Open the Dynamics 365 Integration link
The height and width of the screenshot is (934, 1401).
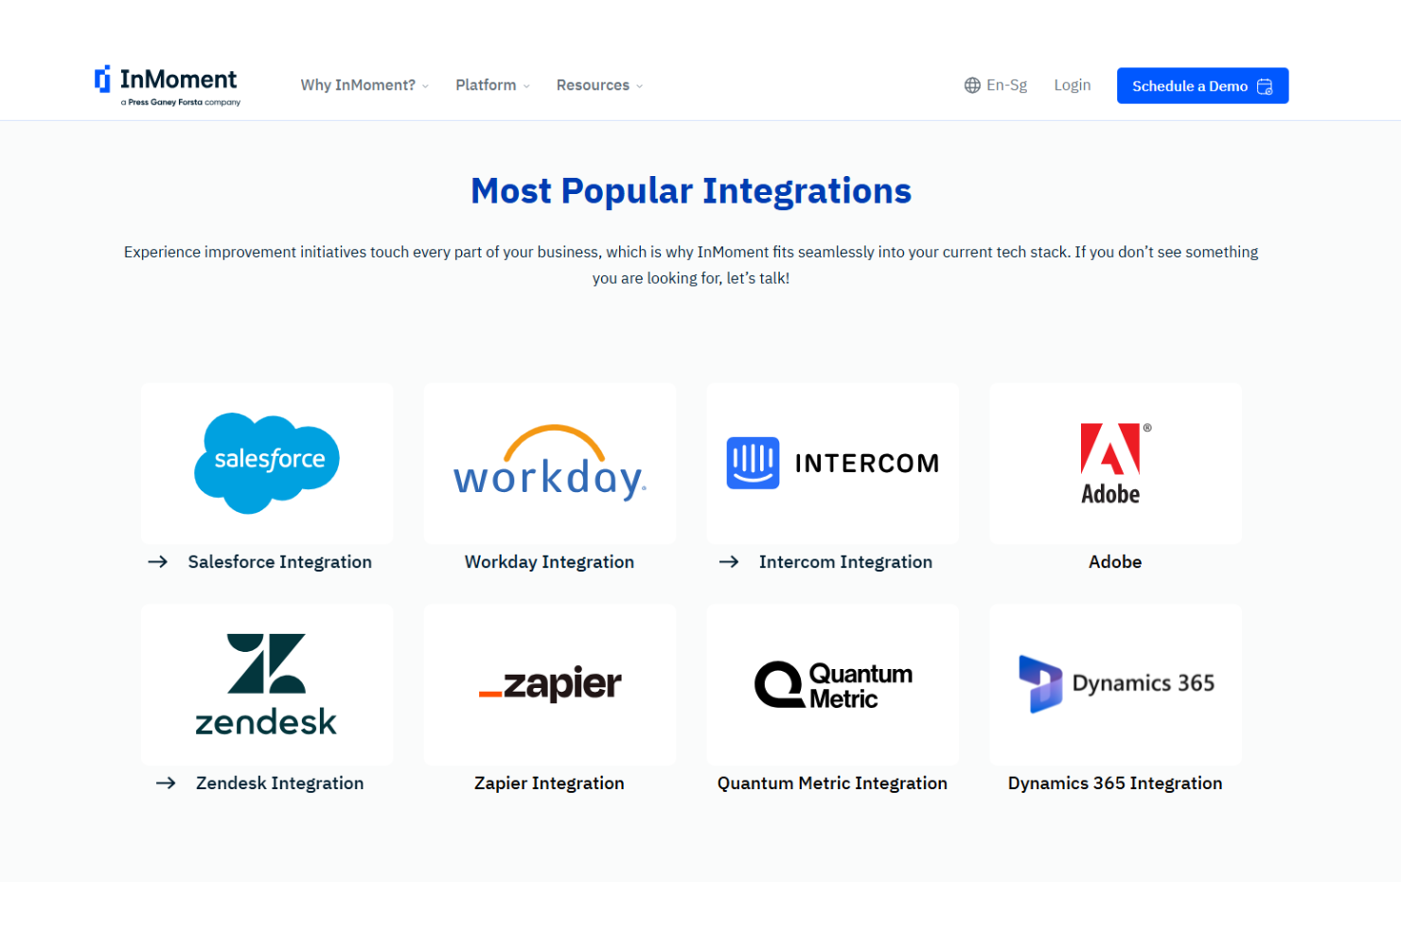1115,784
